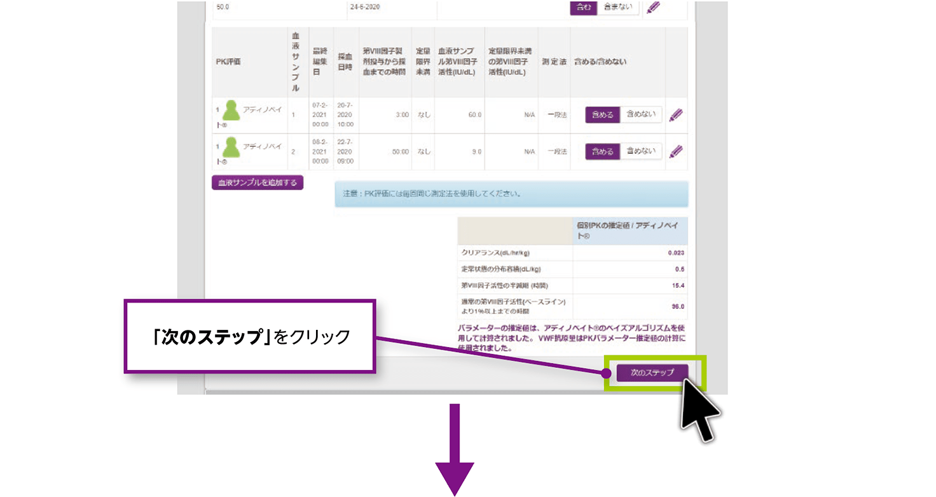The image size is (936, 497).
Task: Click the green patient icon for blood sample 1
Action: 231,111
